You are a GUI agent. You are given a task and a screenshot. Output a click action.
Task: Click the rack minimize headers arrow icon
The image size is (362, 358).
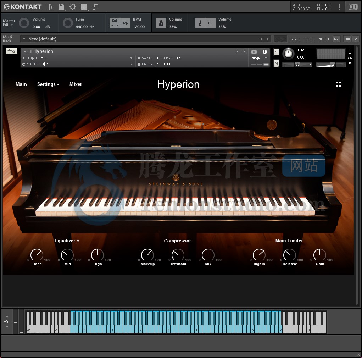(356, 39)
